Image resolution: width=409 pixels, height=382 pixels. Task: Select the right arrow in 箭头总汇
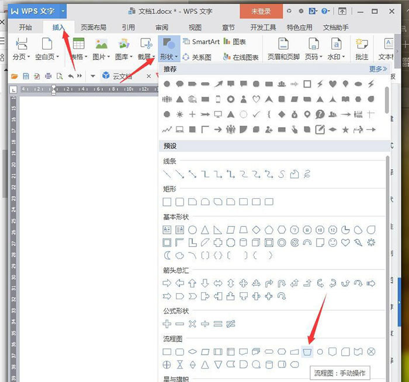167,283
